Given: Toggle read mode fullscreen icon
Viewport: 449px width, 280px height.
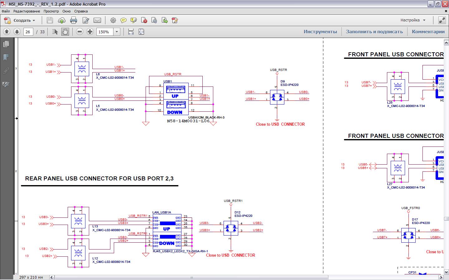Looking at the screenshot, I should coord(442,20).
